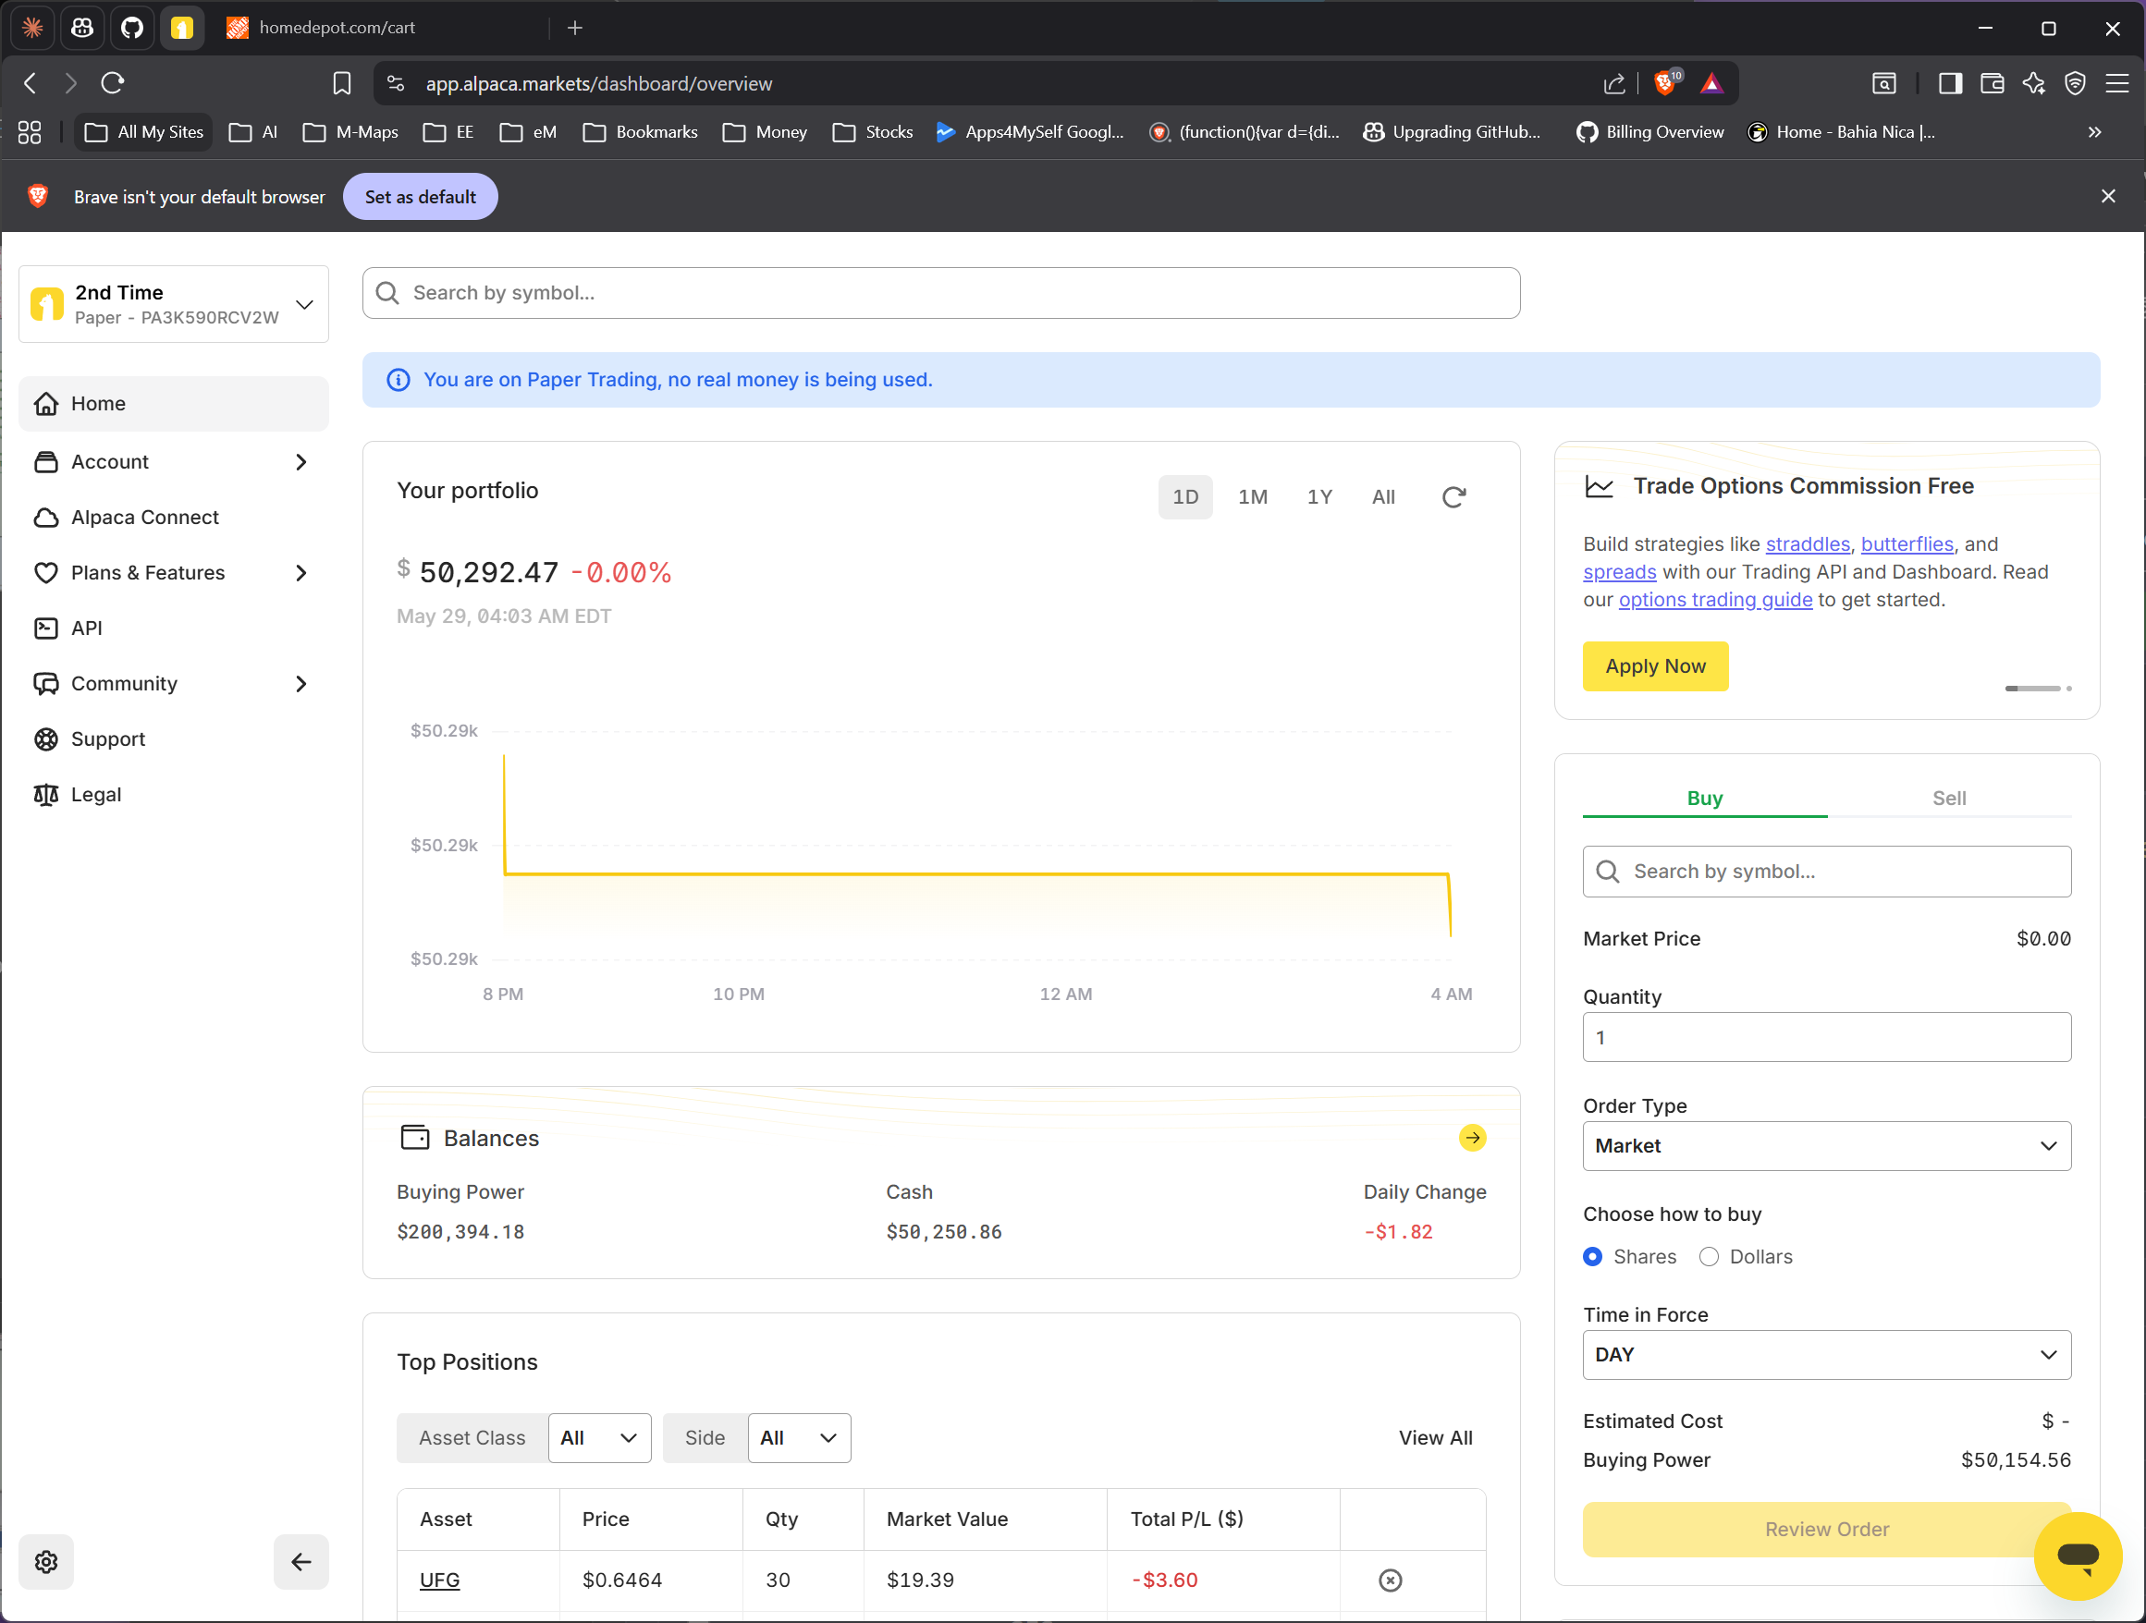Click the Quantity input field
This screenshot has height=1623, width=2146.
[1826, 1037]
